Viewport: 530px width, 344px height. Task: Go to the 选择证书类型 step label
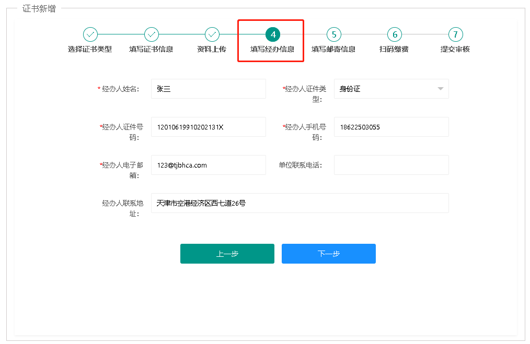[x=90, y=50]
